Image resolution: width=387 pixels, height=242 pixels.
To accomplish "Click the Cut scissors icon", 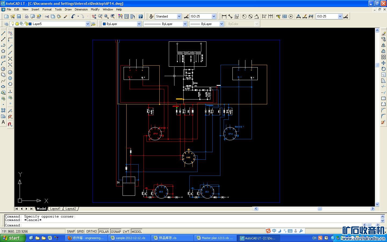I will point(47,16).
